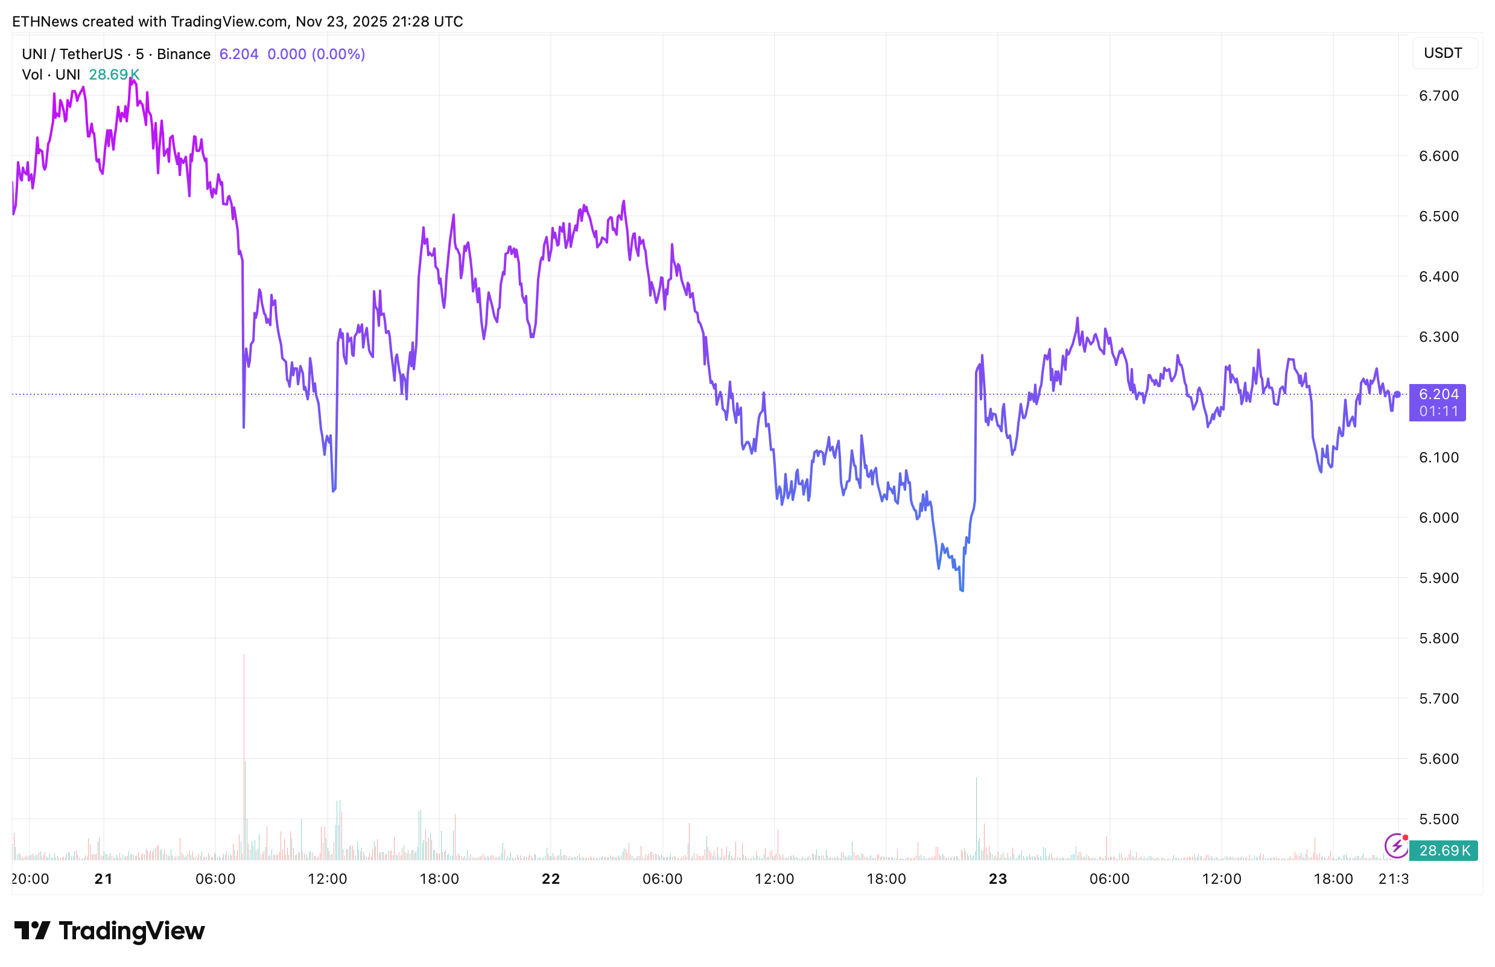Click the 5.500 price scale label
The width and height of the screenshot is (1495, 967).
[x=1438, y=819]
